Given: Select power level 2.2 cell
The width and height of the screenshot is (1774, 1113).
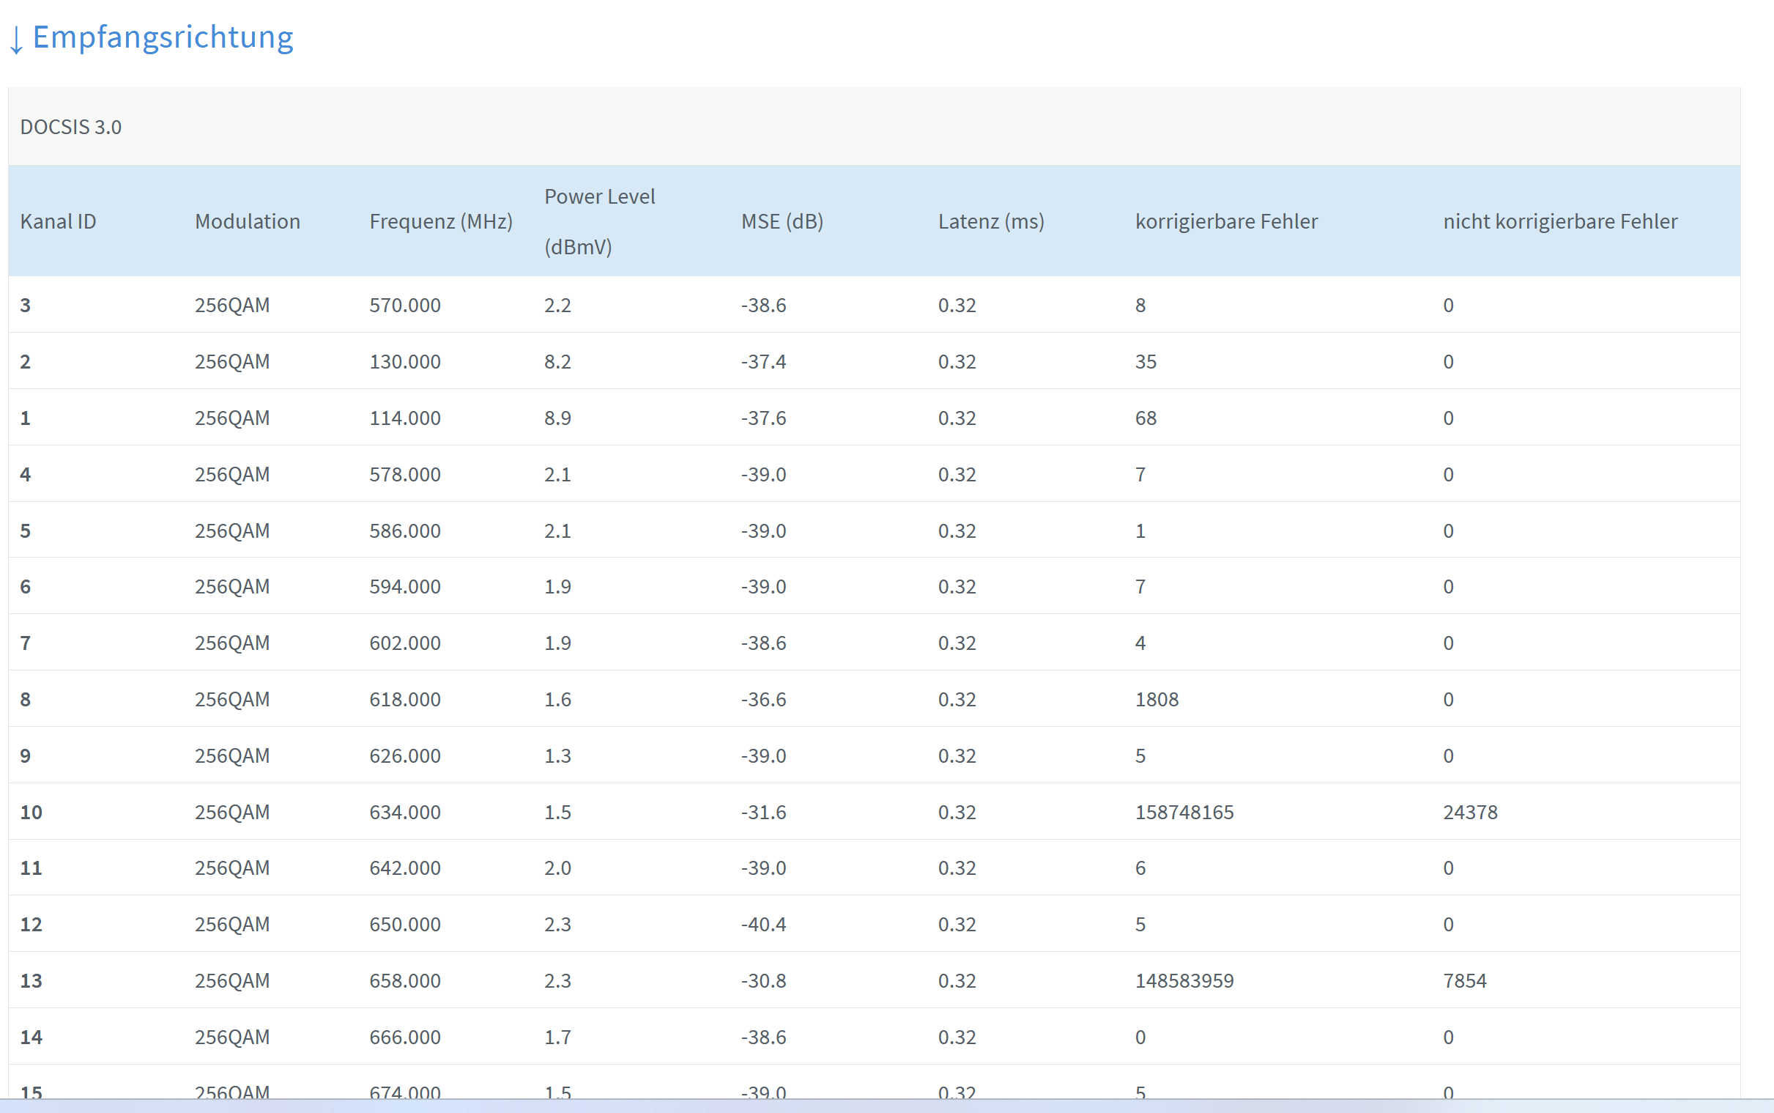Looking at the screenshot, I should pos(557,306).
